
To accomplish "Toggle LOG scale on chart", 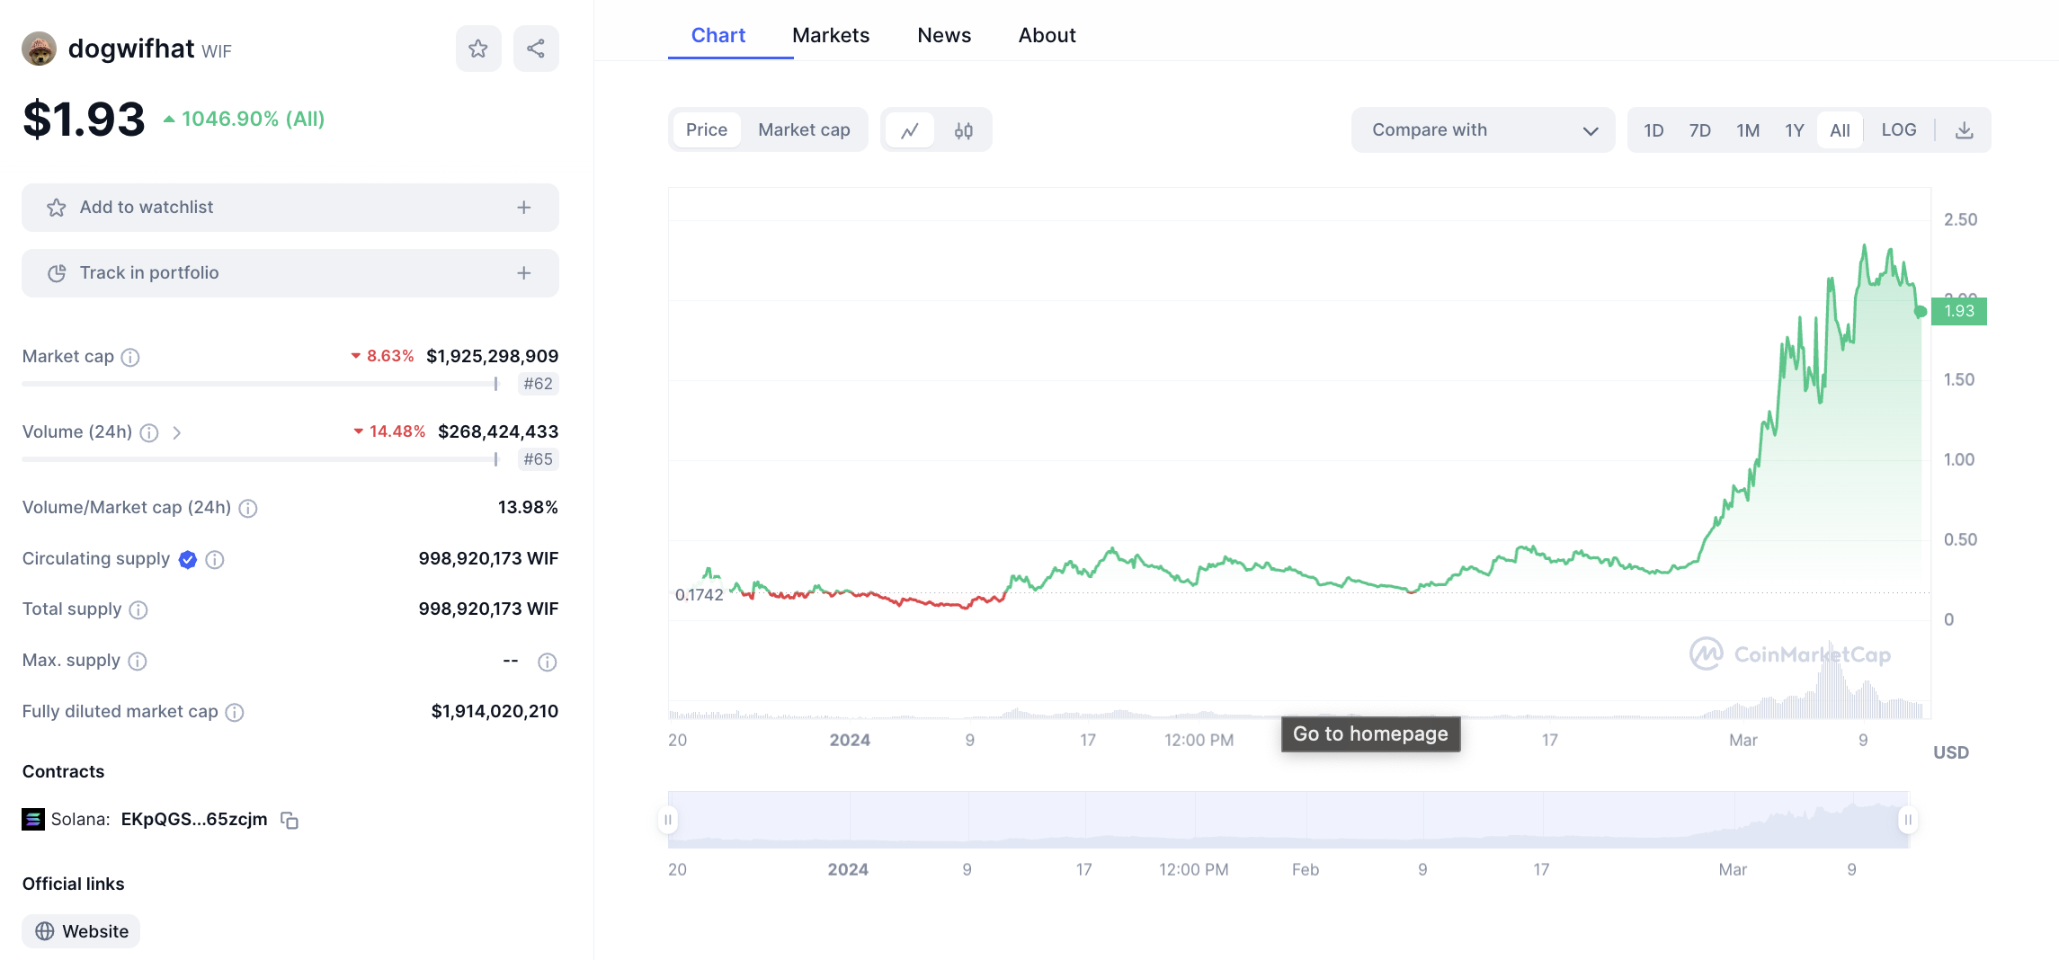I will click(x=1898, y=130).
